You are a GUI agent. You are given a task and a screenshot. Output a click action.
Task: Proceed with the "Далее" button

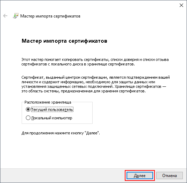click(x=140, y=176)
